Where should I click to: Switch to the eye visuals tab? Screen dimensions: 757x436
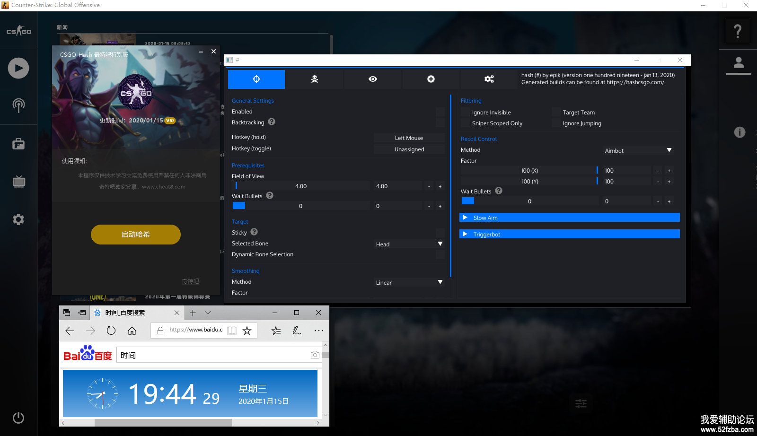coord(373,79)
